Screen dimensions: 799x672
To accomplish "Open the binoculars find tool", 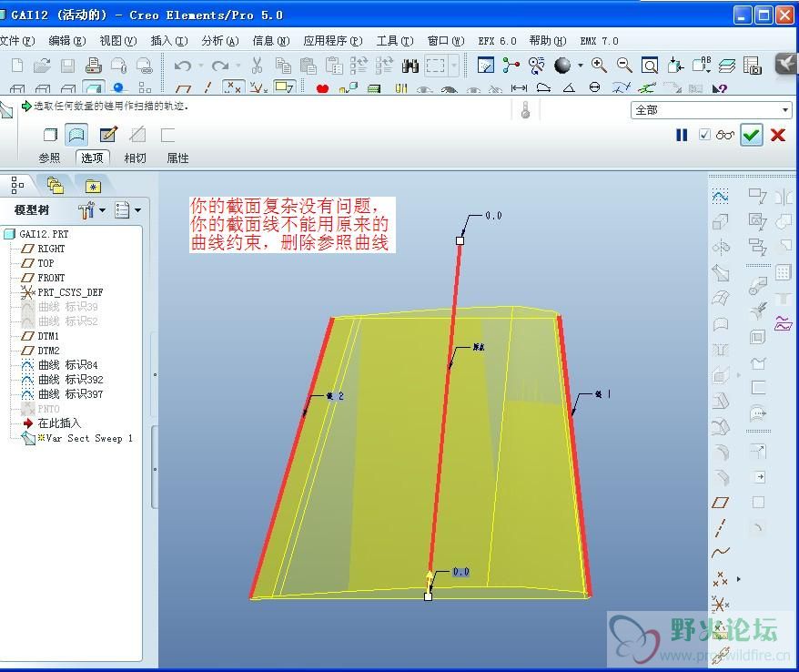I will [x=410, y=66].
